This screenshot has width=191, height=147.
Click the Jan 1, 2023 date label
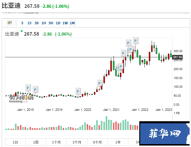[164, 110]
